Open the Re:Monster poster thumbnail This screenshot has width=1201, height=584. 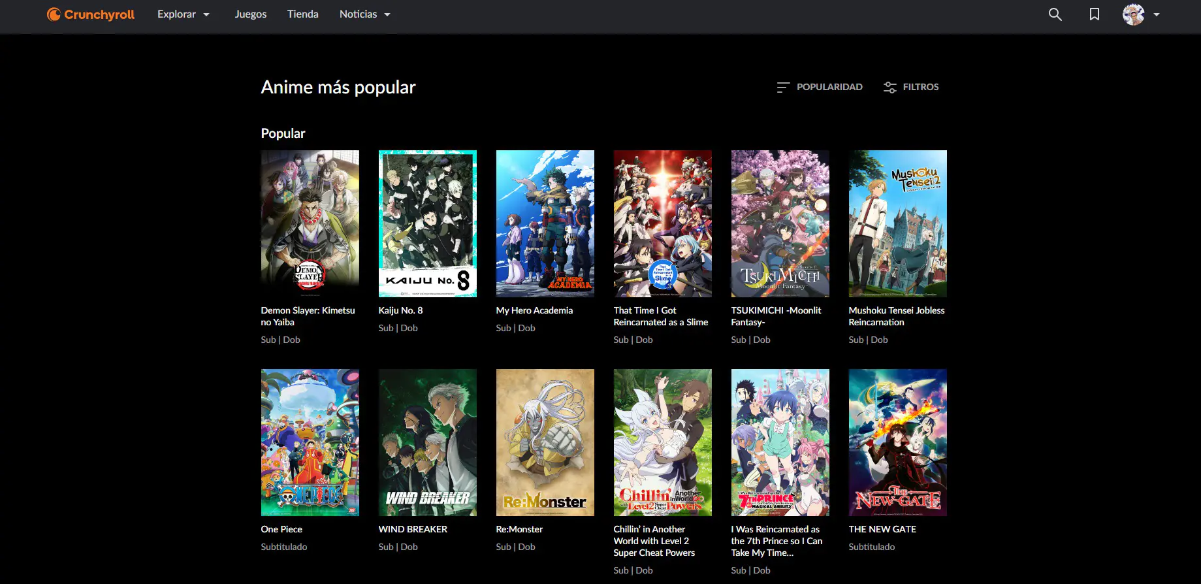click(x=545, y=443)
